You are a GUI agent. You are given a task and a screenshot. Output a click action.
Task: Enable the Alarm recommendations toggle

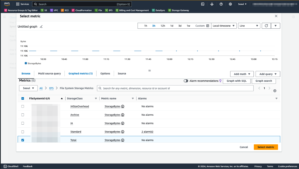(186, 81)
